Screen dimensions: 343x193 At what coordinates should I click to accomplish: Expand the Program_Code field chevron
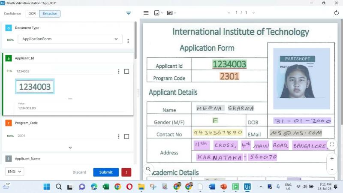click(70, 148)
